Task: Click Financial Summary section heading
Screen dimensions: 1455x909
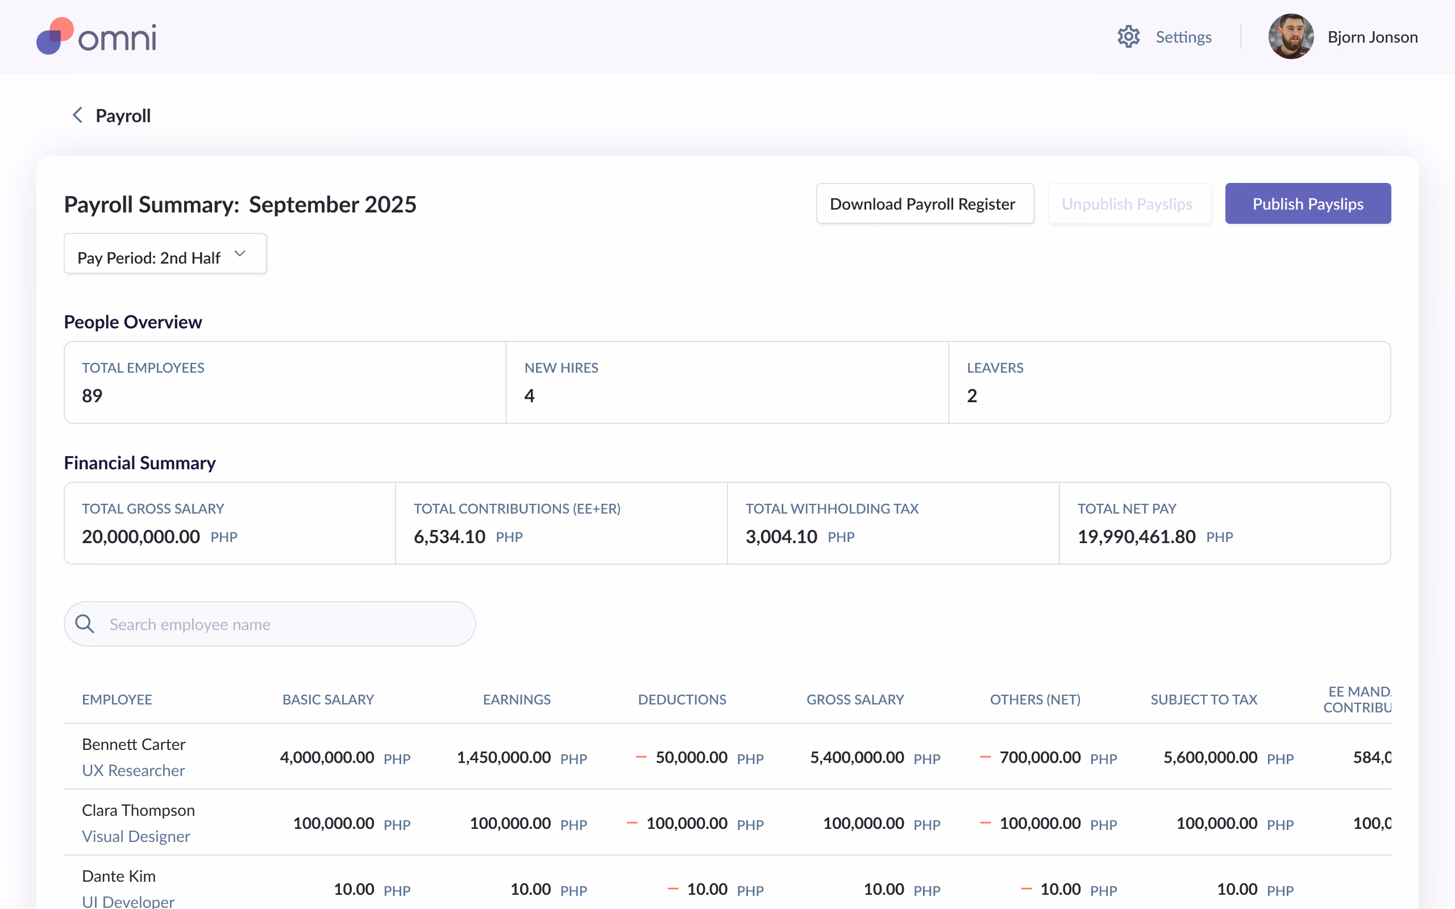Action: click(x=140, y=462)
